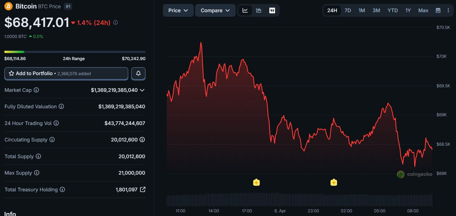Open the calendar date range picker
This screenshot has height=216, width=456.
pos(438,10)
